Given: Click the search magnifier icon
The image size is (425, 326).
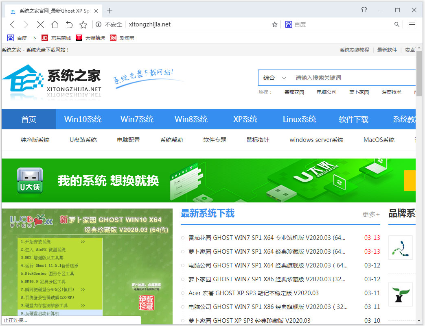Looking at the screenshot, I should coord(397,25).
